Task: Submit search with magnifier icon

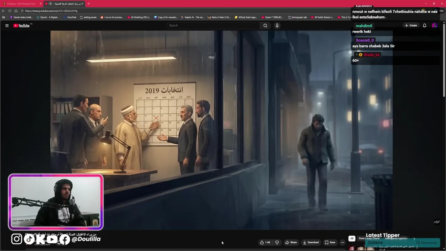Action: click(x=265, y=25)
